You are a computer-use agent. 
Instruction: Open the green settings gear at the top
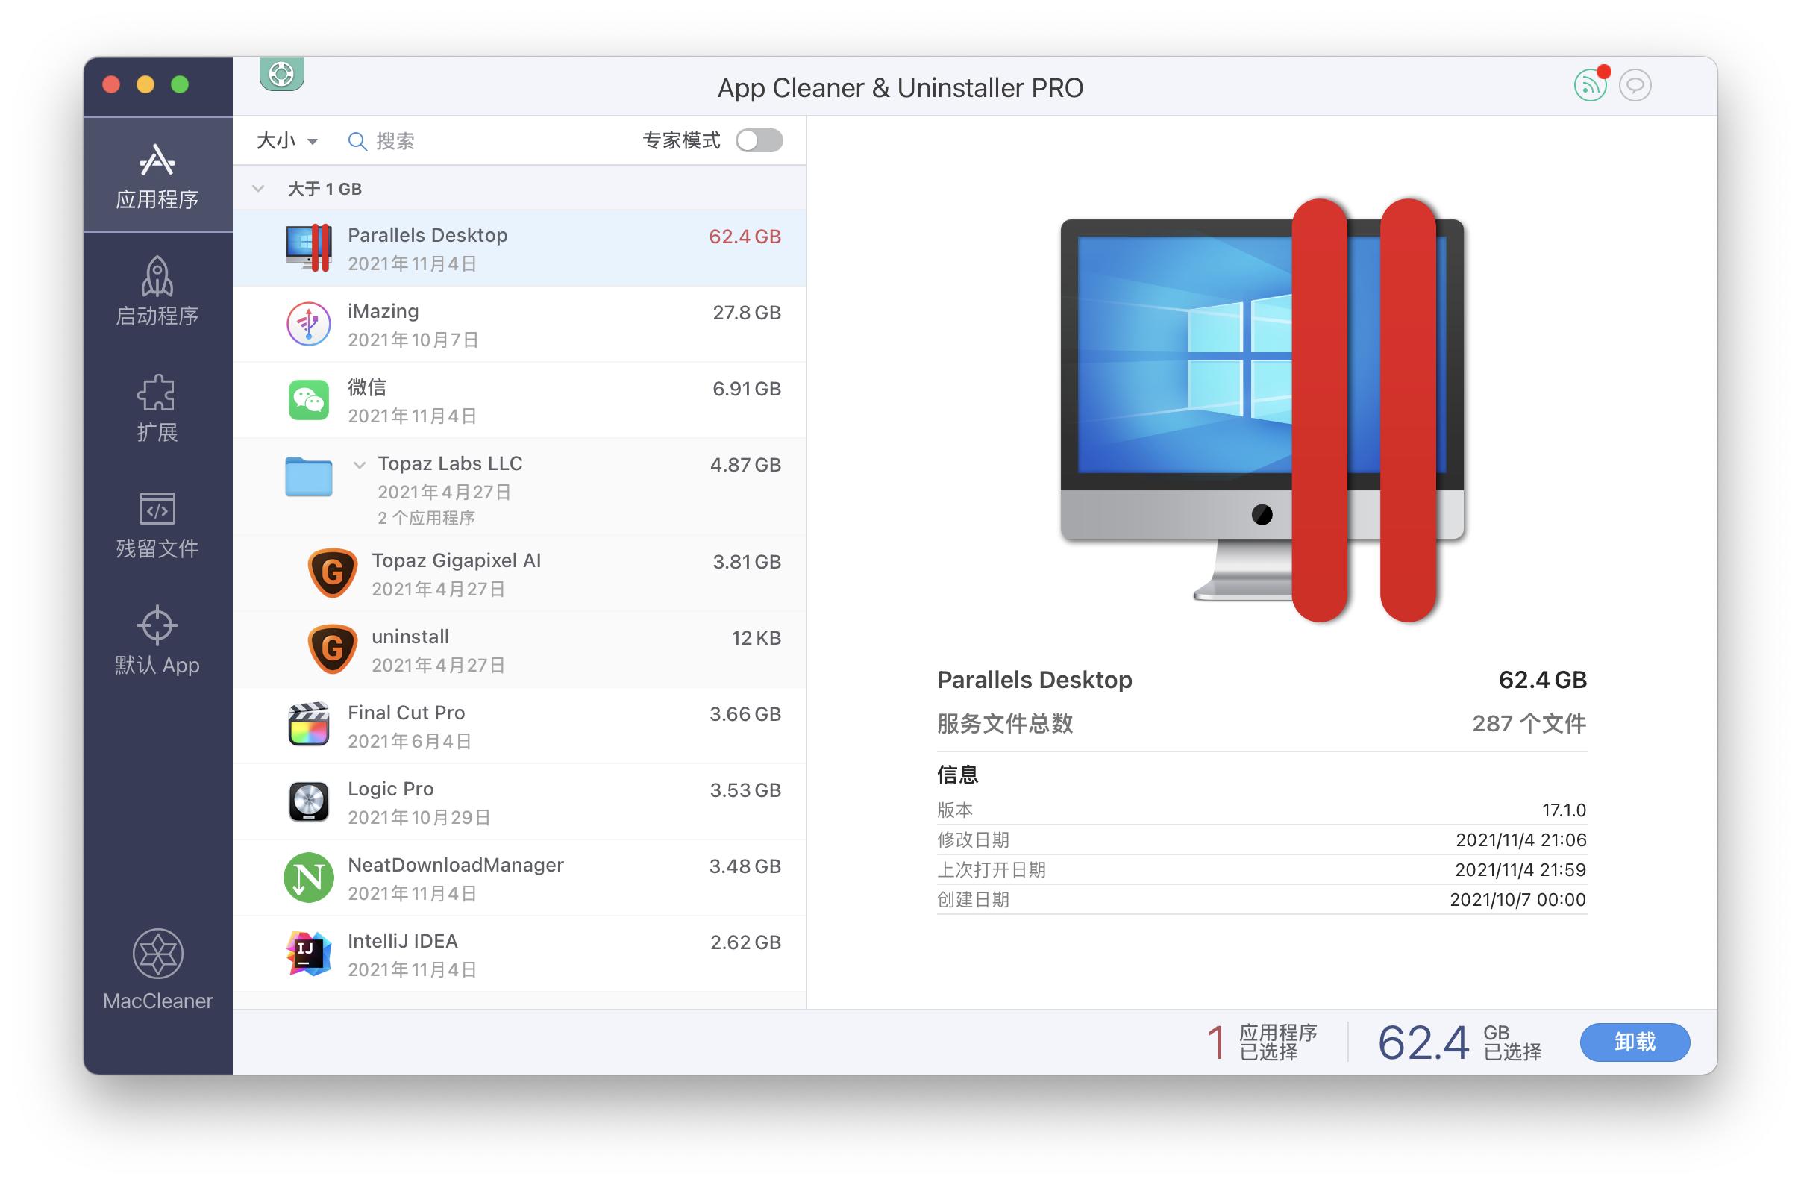[281, 75]
